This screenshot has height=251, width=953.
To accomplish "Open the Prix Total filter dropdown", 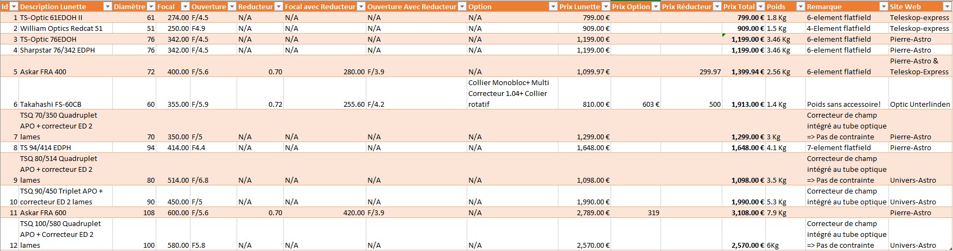I will click(760, 7).
